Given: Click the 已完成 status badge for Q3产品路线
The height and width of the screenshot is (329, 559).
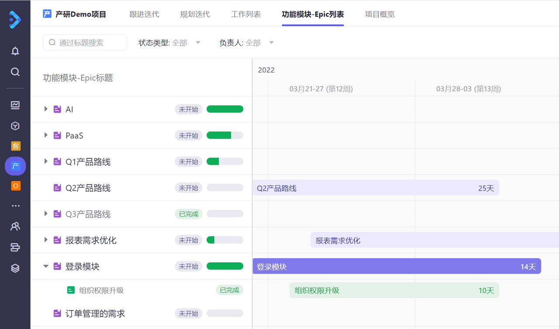Looking at the screenshot, I should click(188, 214).
